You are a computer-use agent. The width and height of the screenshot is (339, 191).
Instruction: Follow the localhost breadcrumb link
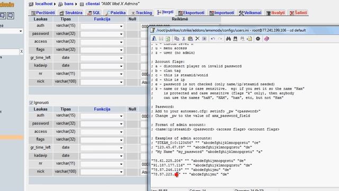point(43,4)
